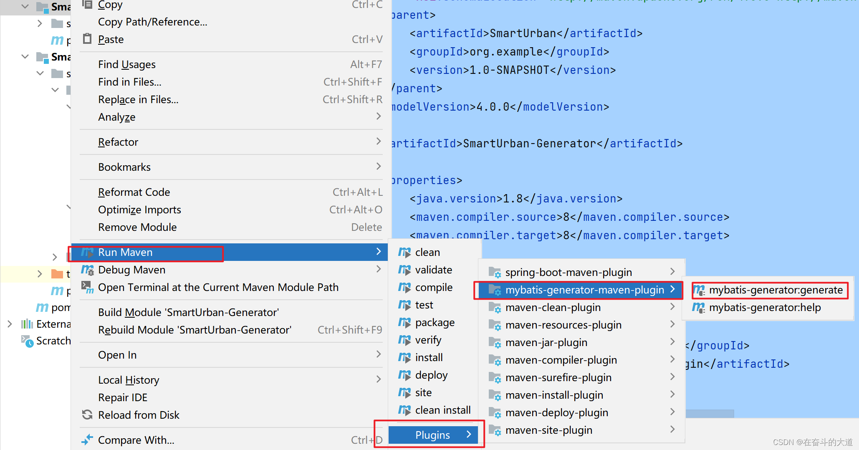859x450 pixels.
Task: Click the External Libraries icon in project tree
Action: coord(27,324)
